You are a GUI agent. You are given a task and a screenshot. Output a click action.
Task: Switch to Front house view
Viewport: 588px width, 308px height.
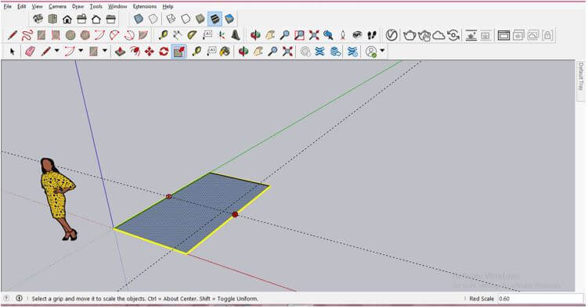(67, 19)
